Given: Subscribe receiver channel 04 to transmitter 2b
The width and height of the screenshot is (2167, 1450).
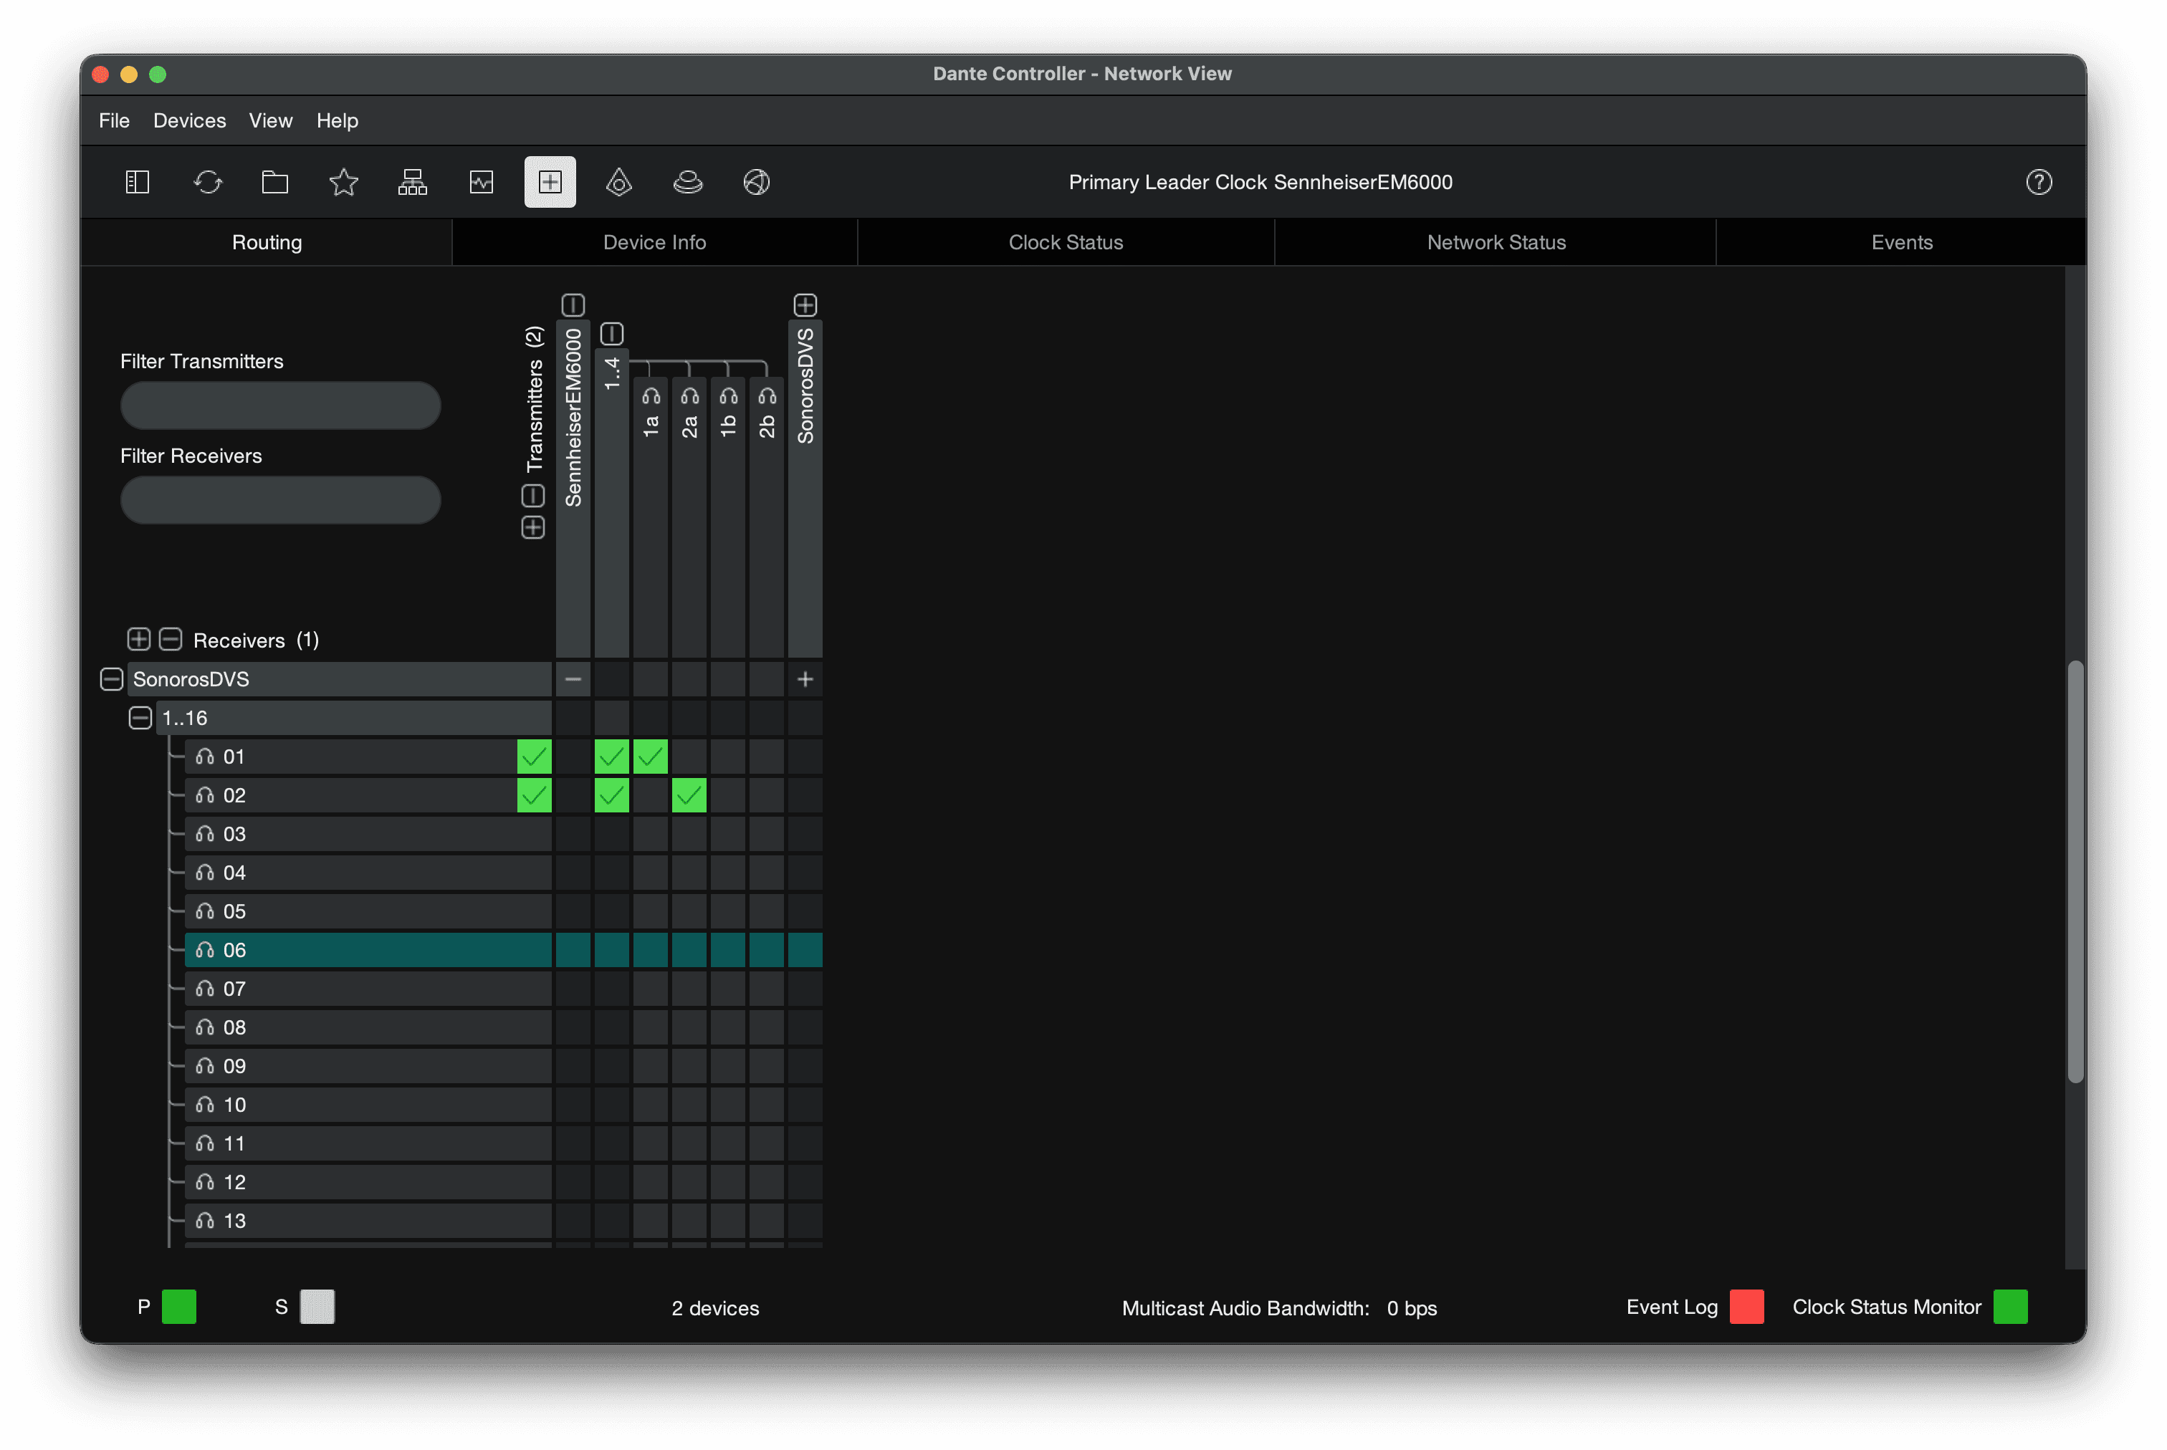Looking at the screenshot, I should [767, 874].
